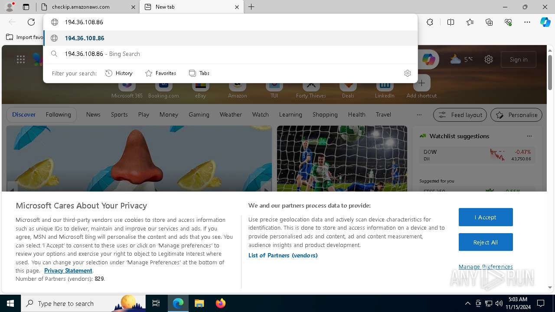Open the Edge profile icon
The image size is (555, 312).
click(x=10, y=6)
